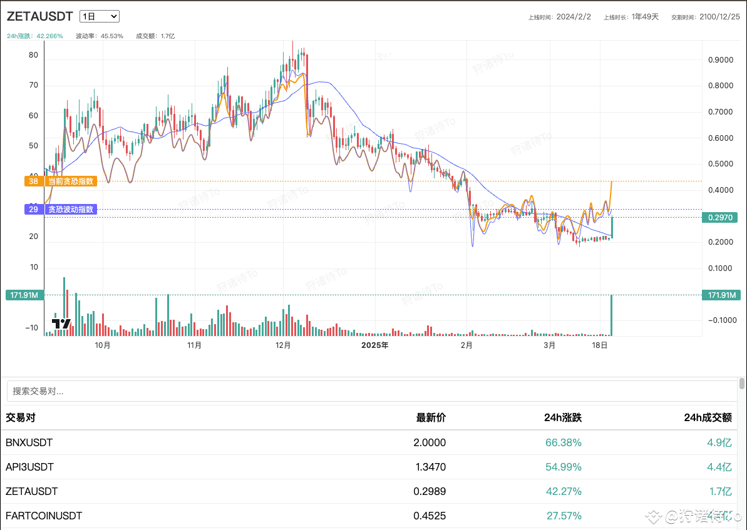Image resolution: width=747 pixels, height=530 pixels.
Task: Click the 2025年 time axis marker
Action: [375, 345]
